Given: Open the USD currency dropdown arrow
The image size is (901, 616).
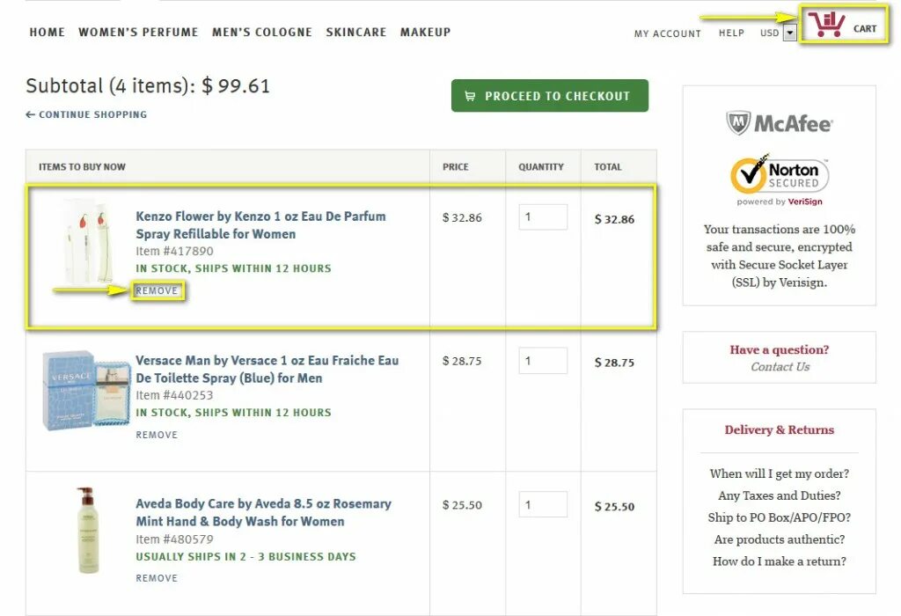Looking at the screenshot, I should pyautogui.click(x=790, y=33).
